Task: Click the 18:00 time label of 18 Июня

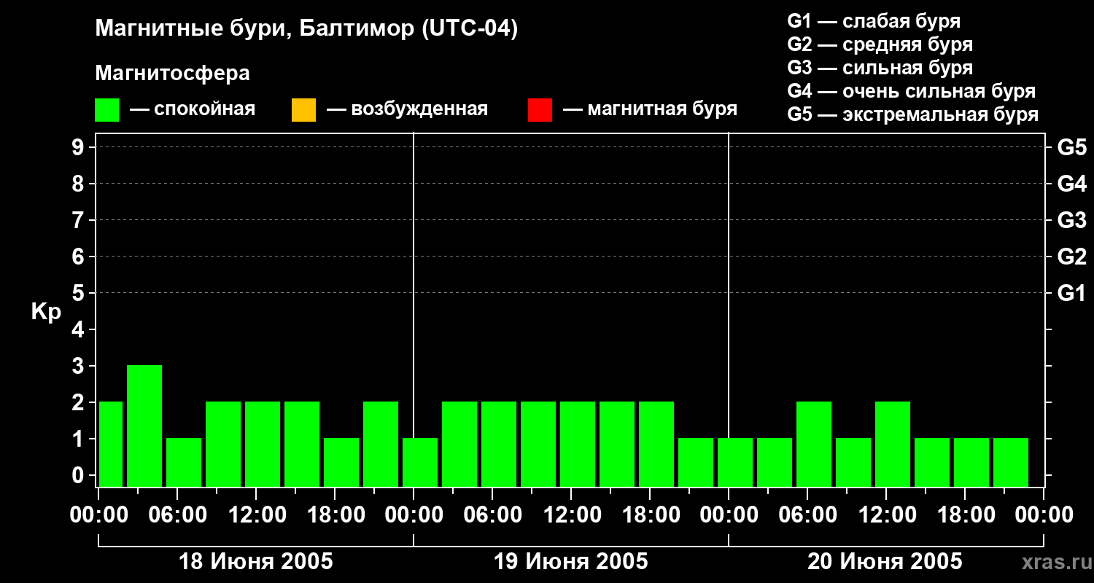Action: [335, 515]
